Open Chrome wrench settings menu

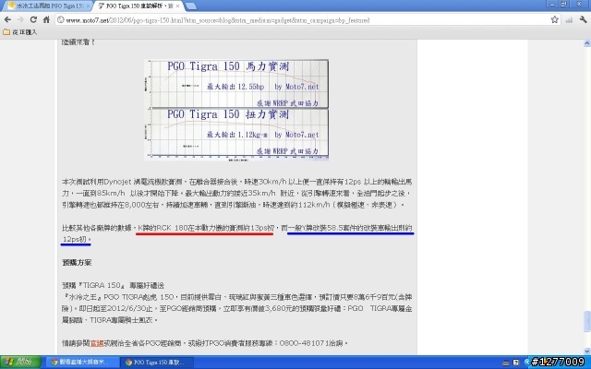click(583, 19)
